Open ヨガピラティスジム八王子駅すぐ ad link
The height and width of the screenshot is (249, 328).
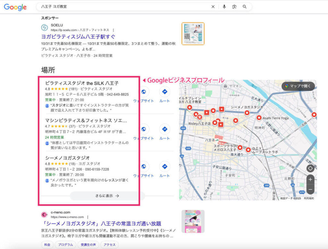pyautogui.click(x=78, y=36)
